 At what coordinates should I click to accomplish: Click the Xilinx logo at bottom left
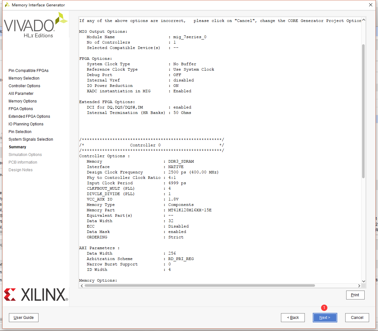[x=36, y=295]
